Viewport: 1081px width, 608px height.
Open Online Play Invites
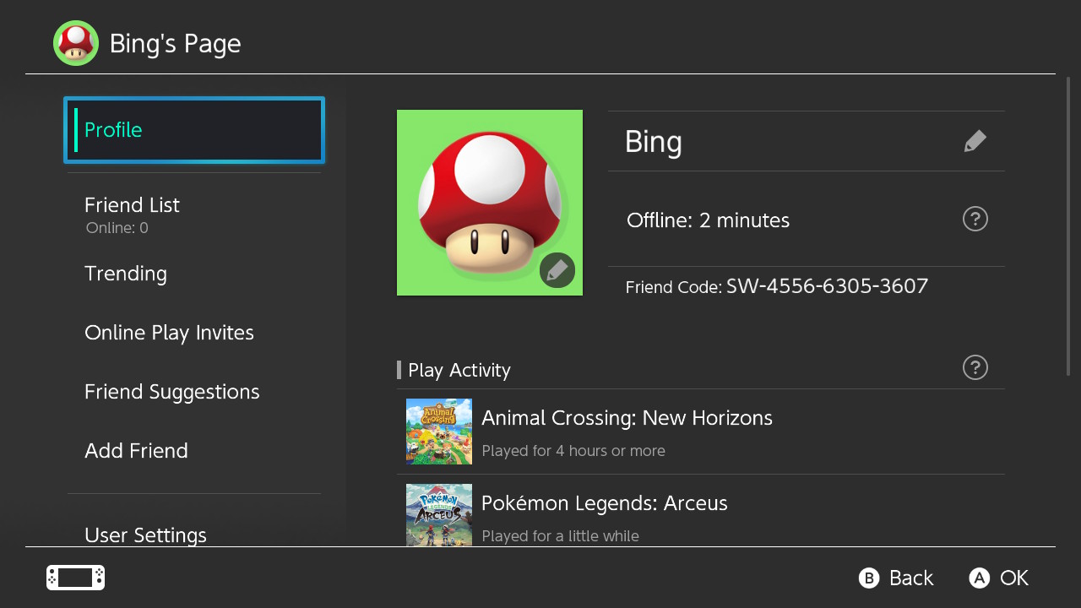point(194,333)
